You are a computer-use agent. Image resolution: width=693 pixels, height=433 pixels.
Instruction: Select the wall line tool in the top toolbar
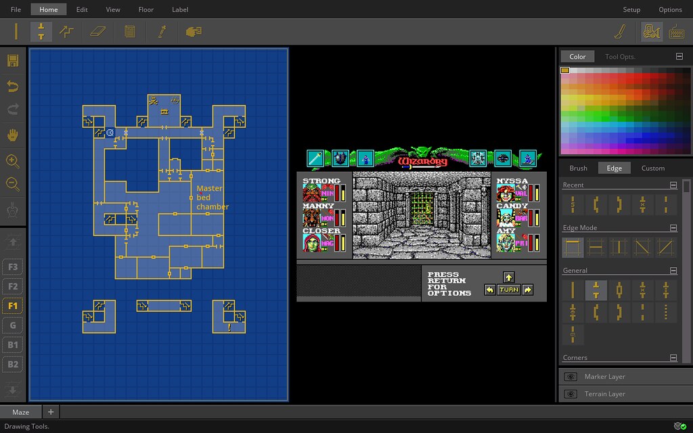tap(16, 31)
